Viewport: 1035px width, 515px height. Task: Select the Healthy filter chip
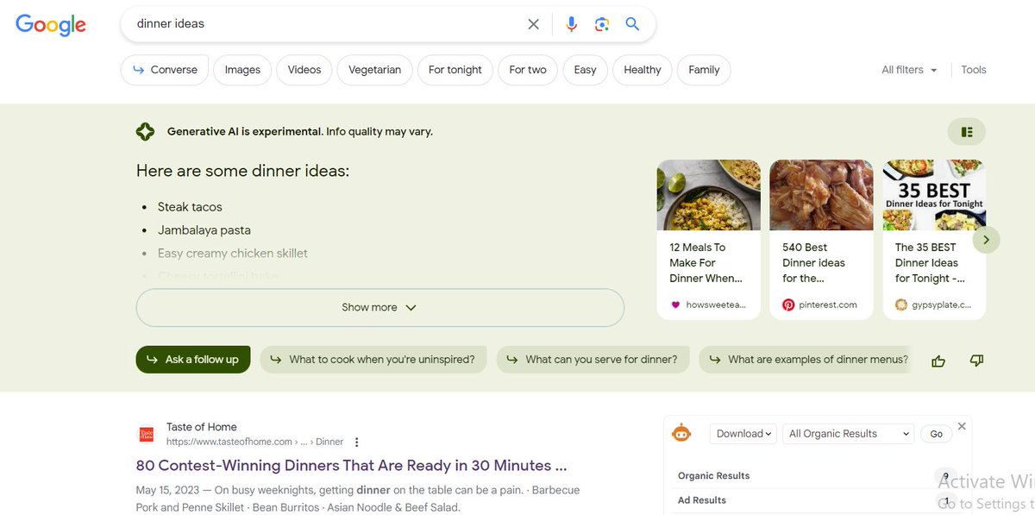(x=643, y=70)
